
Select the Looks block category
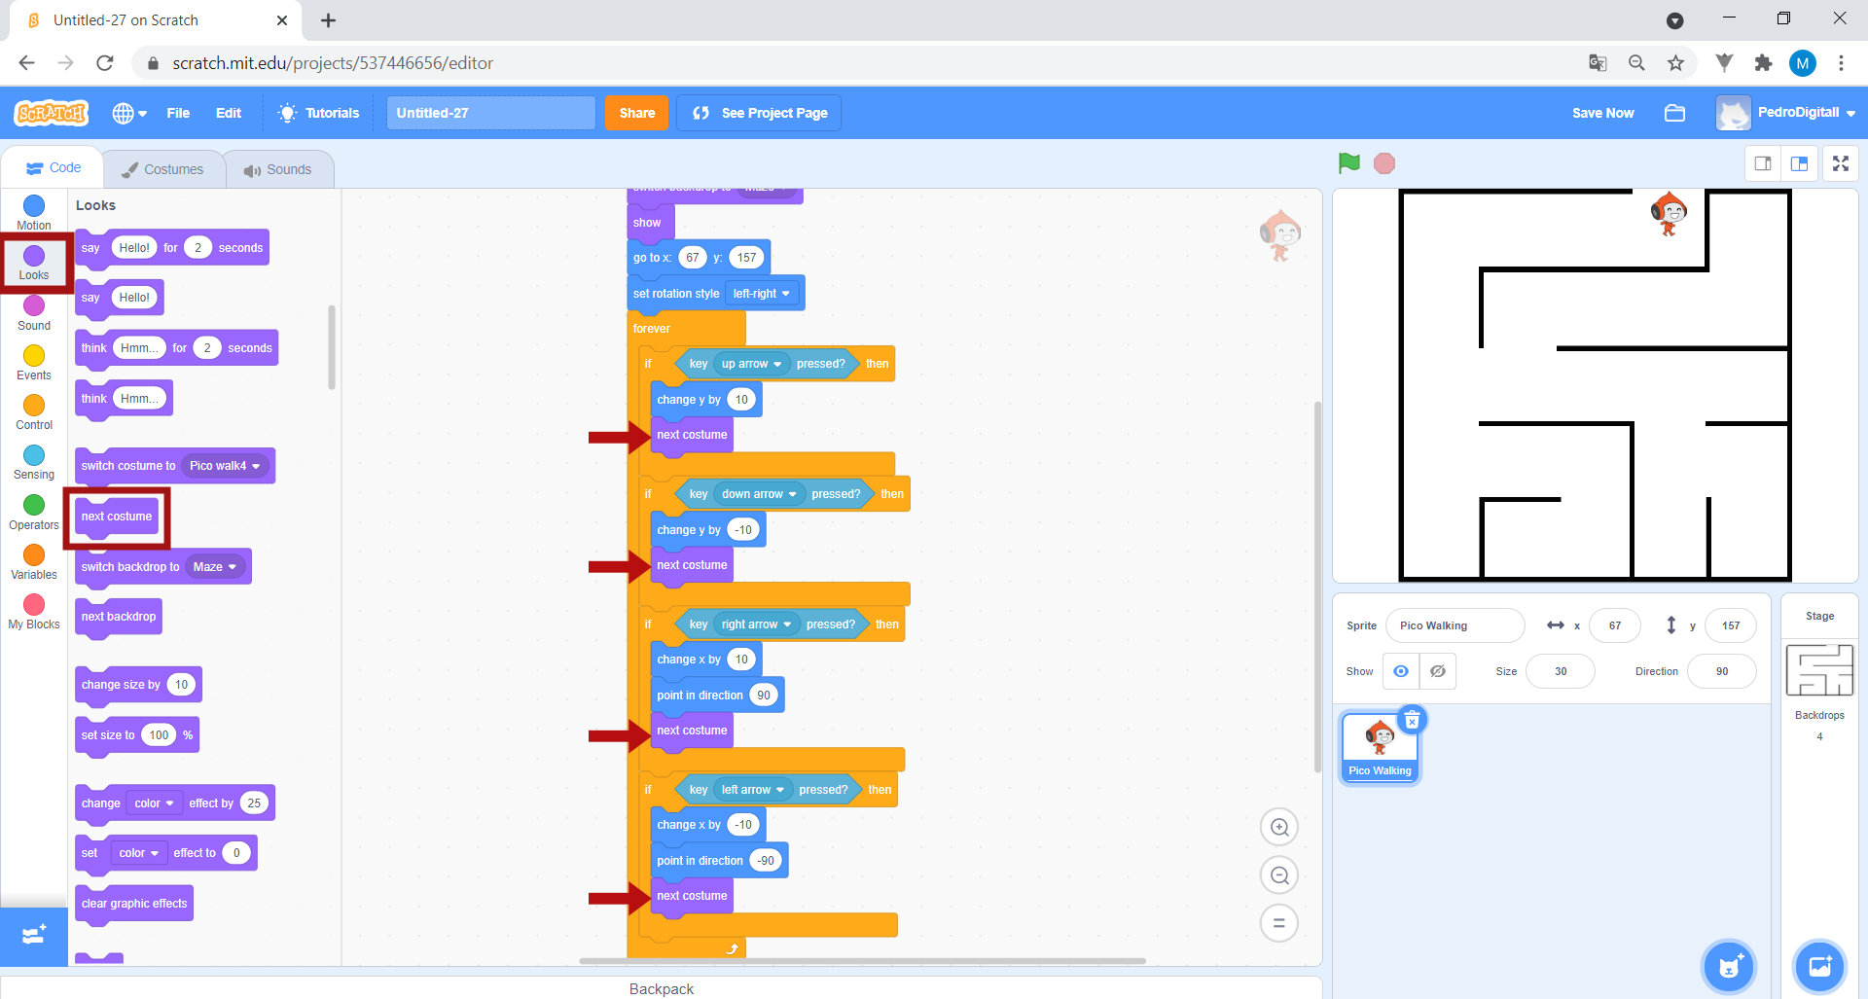(x=34, y=263)
